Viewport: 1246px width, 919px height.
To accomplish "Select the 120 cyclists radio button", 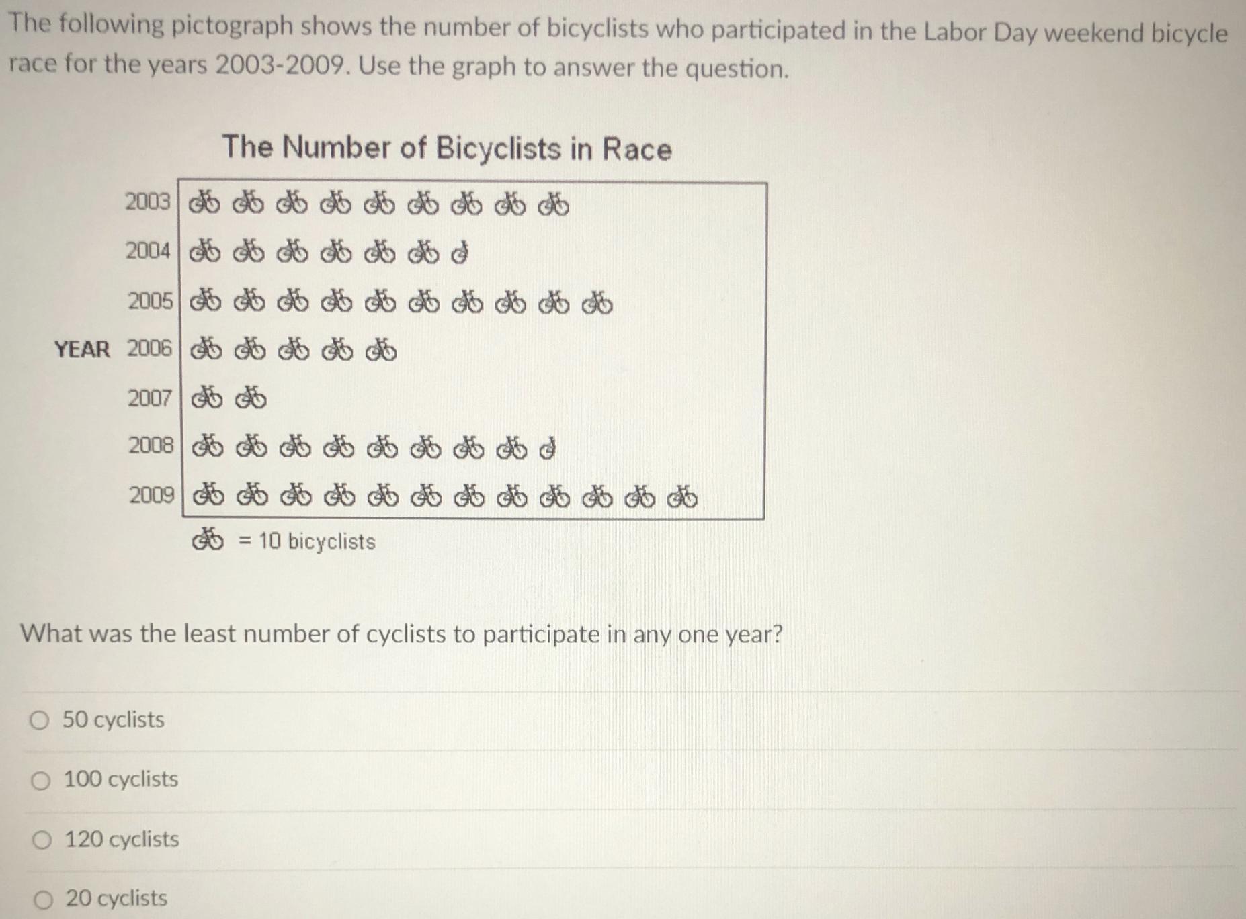I will coord(42,840).
